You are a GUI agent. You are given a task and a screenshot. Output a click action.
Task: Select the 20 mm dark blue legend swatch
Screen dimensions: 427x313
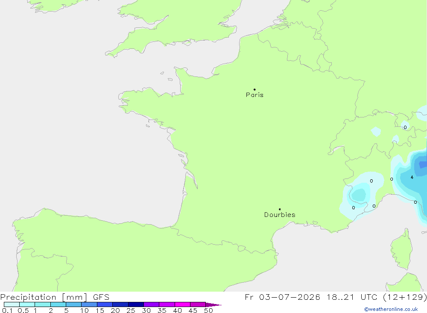pyautogui.click(x=120, y=304)
